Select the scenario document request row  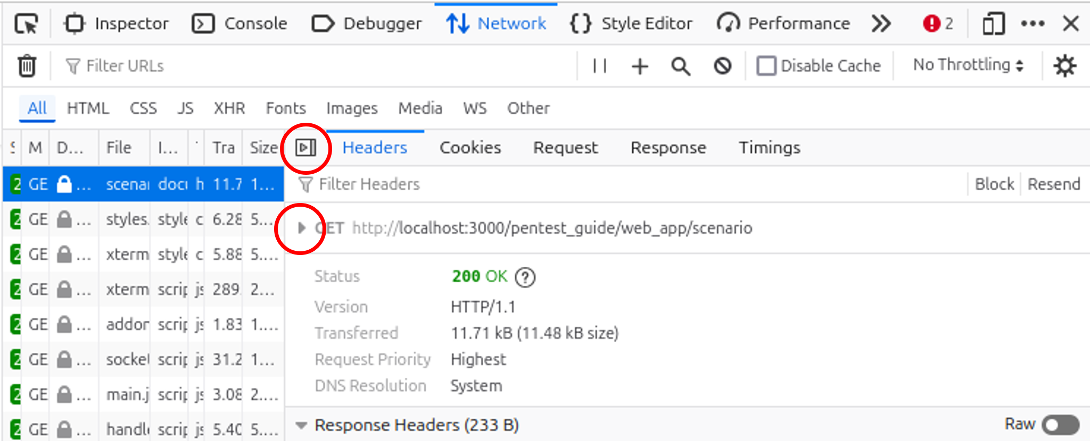click(143, 184)
